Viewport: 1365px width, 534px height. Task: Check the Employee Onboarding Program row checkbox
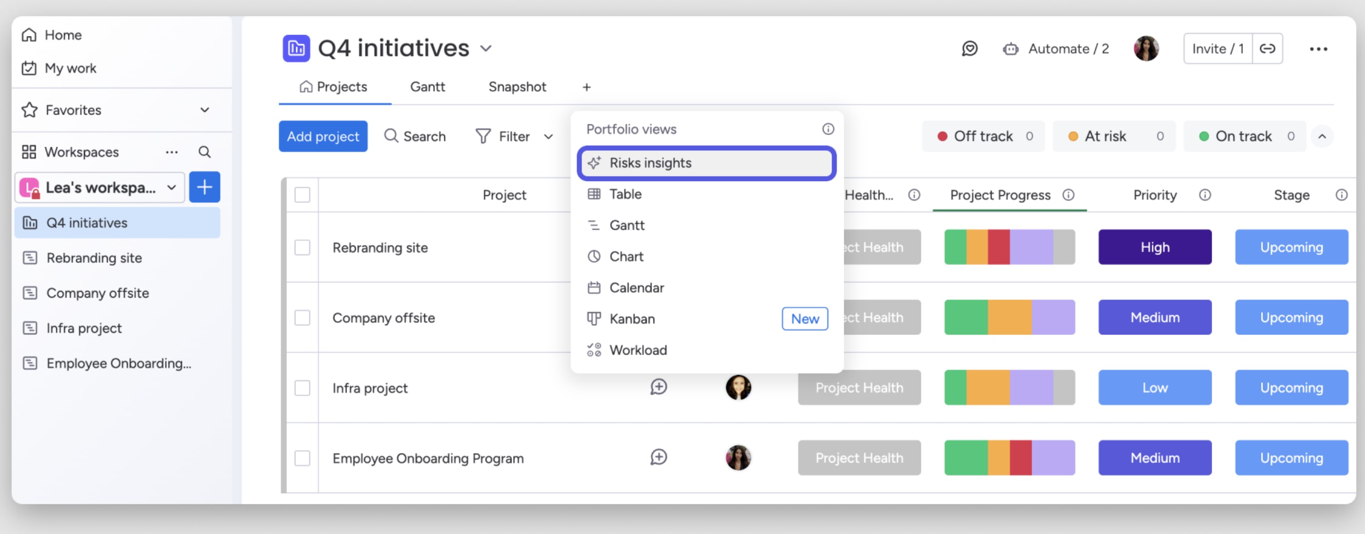coord(302,458)
